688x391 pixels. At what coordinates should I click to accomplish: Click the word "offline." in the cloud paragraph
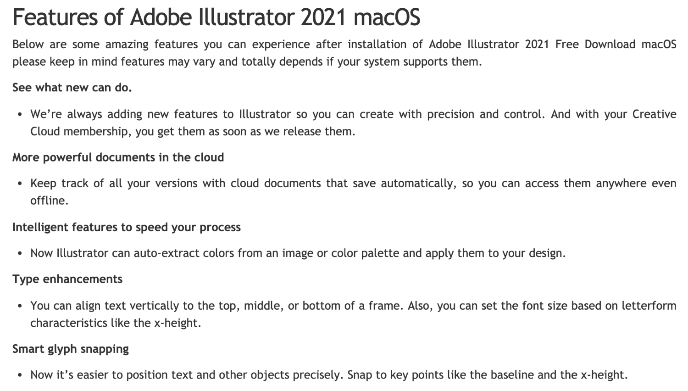pos(49,201)
